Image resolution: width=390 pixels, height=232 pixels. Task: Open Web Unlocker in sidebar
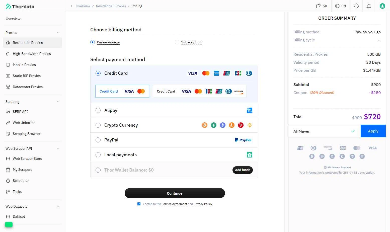coord(32,123)
